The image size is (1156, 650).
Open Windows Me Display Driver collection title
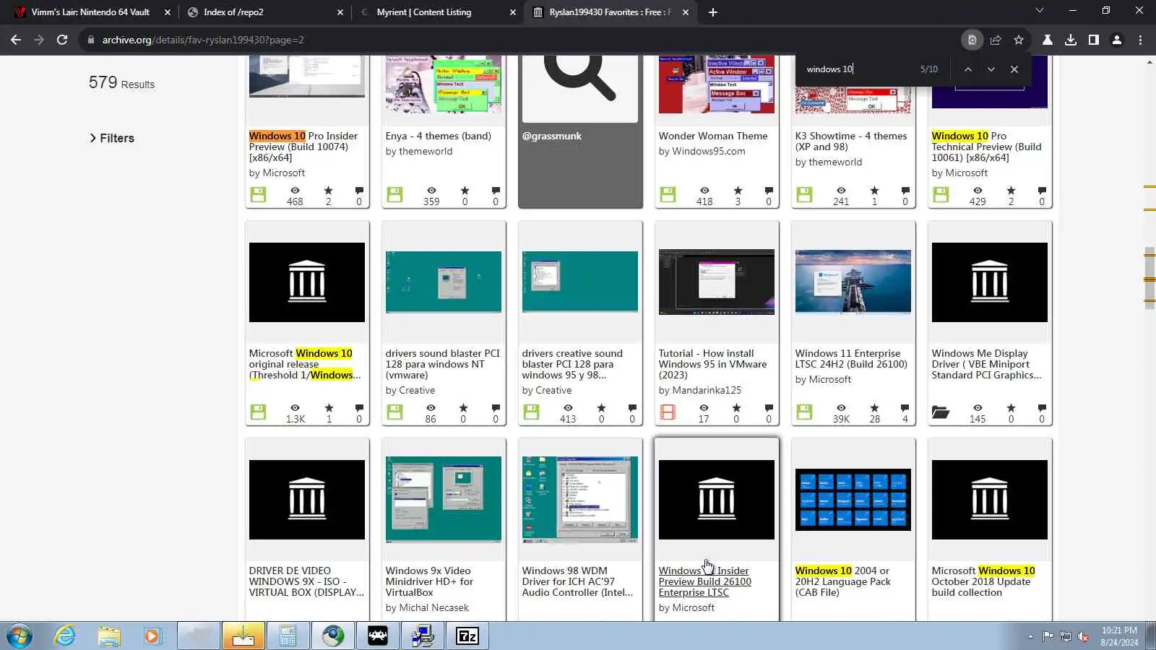(x=987, y=364)
